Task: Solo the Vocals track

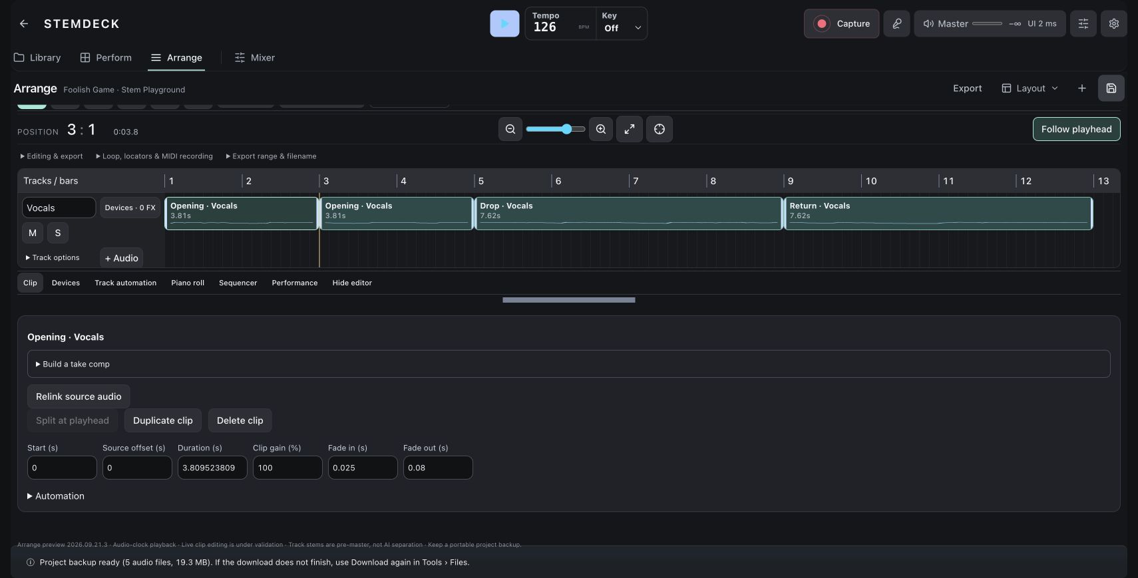Action: (x=58, y=233)
